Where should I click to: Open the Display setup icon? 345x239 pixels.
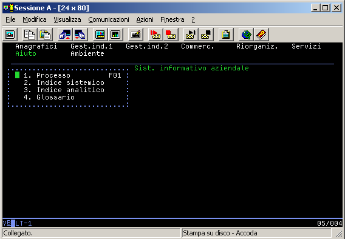(100, 35)
